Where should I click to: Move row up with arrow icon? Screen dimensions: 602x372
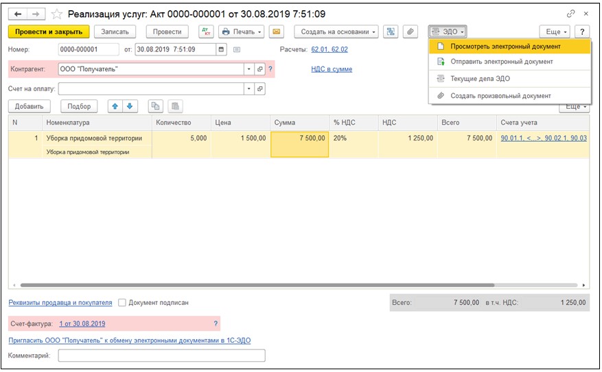tap(115, 106)
